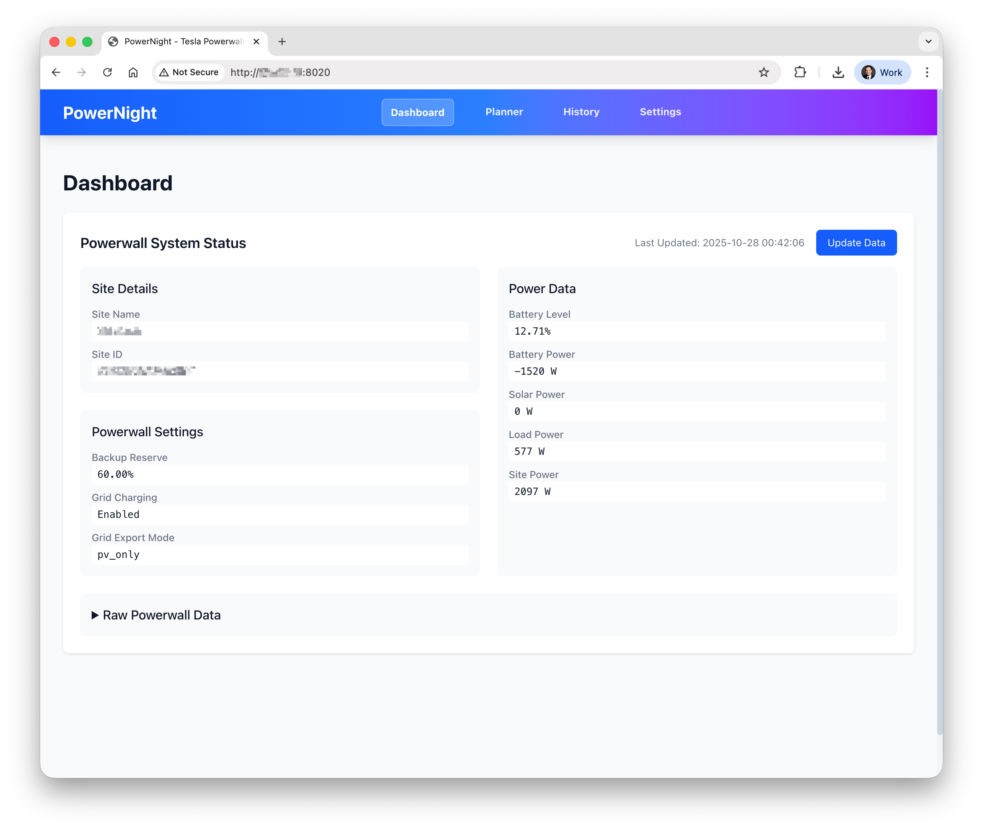Viewport: 983px width, 831px height.
Task: Select the Dashboard navigation tab
Action: pos(417,112)
